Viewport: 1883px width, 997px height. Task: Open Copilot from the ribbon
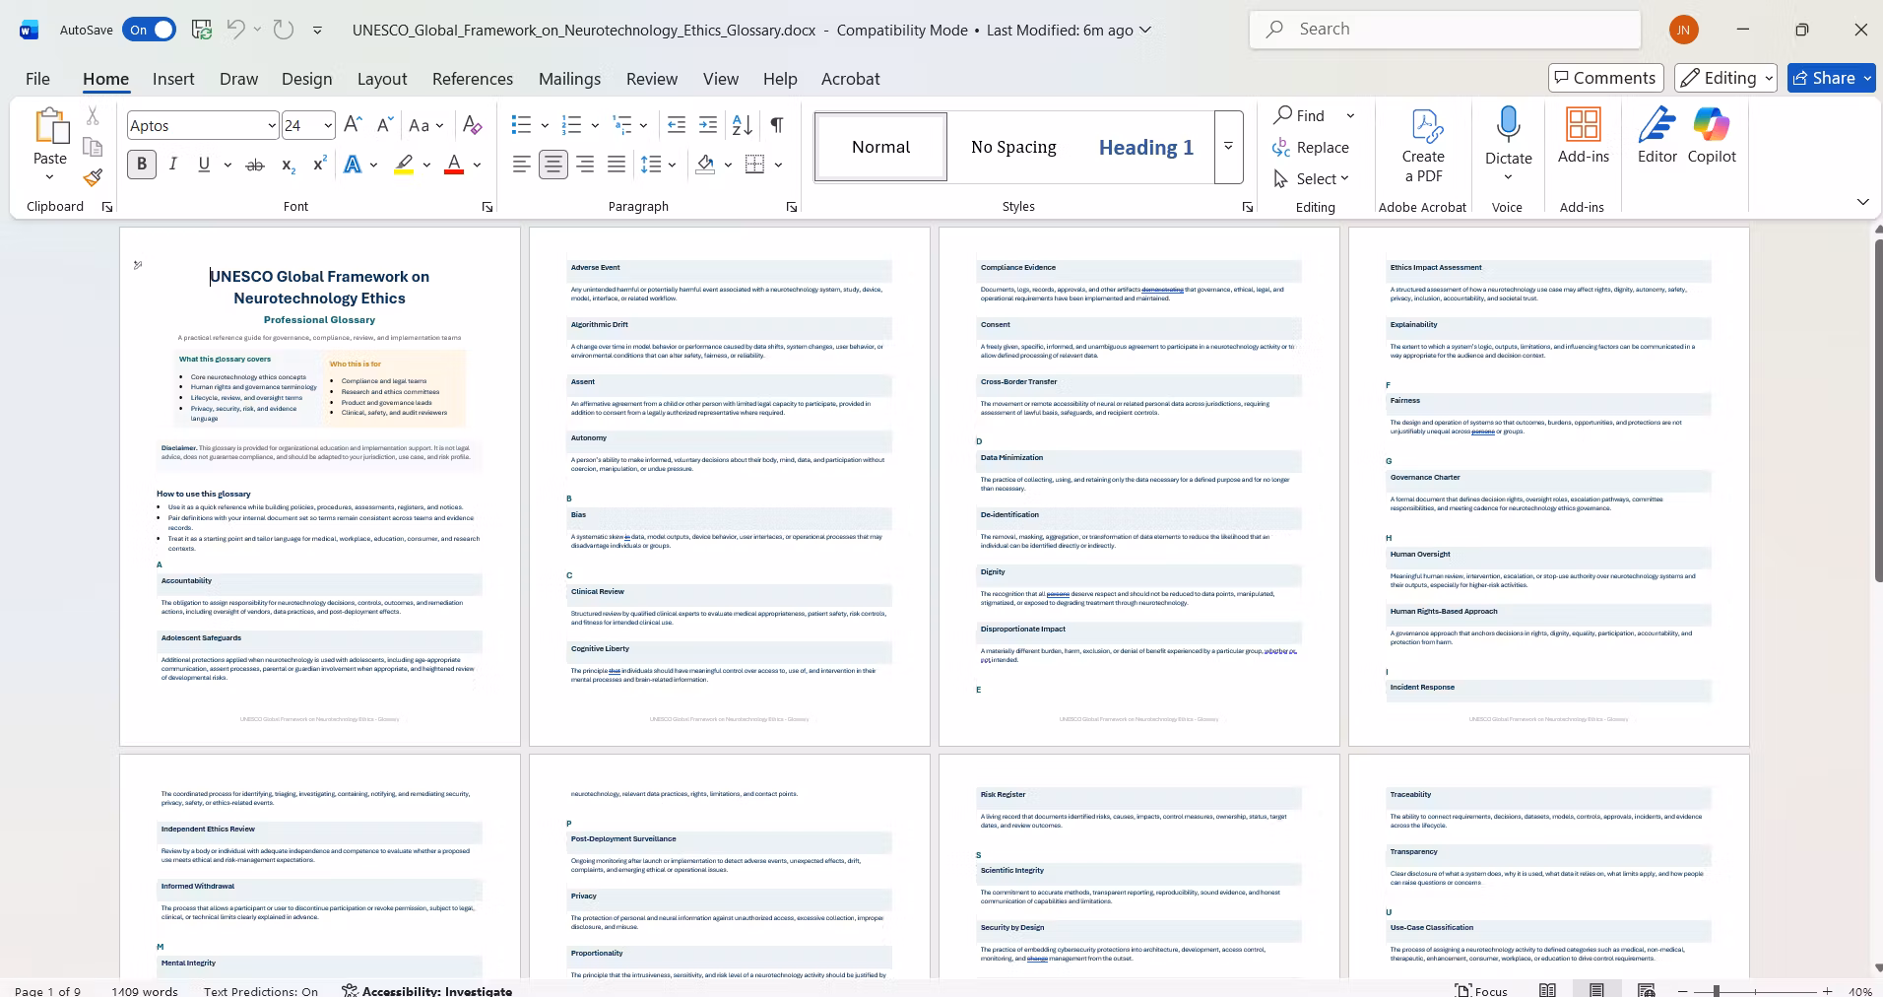(x=1712, y=135)
